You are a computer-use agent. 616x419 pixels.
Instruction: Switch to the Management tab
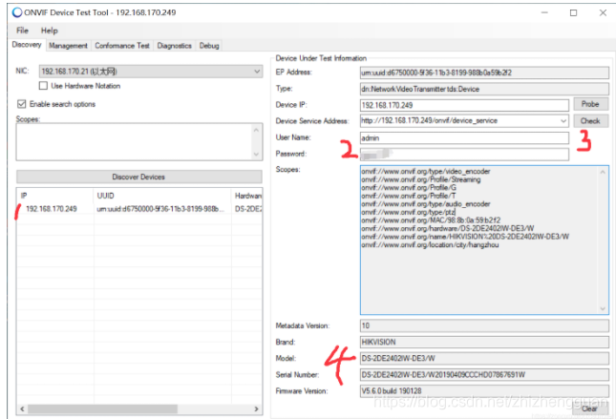[x=69, y=46]
